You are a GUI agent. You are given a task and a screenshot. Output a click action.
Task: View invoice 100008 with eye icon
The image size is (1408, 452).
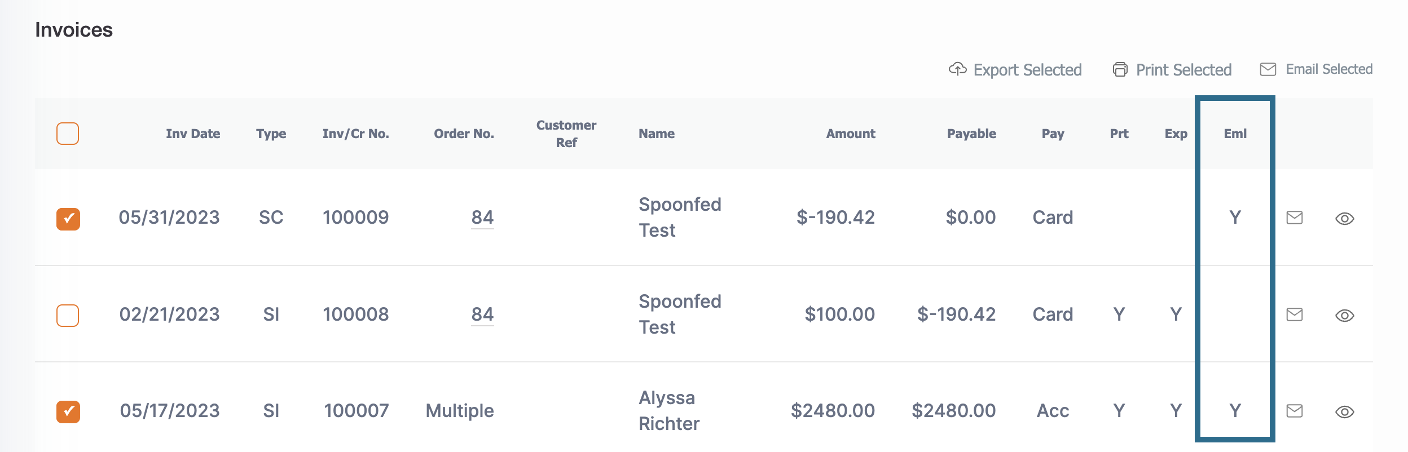coord(1344,316)
